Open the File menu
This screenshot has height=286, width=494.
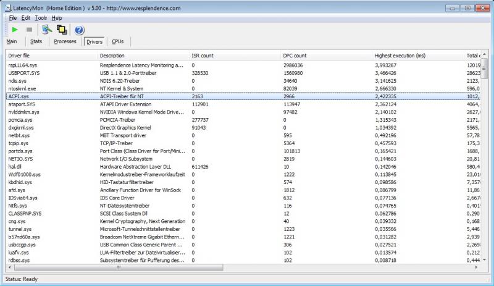(13, 18)
